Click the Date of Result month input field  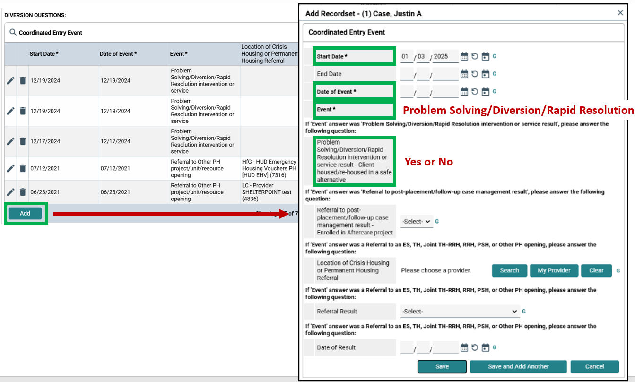pos(406,347)
